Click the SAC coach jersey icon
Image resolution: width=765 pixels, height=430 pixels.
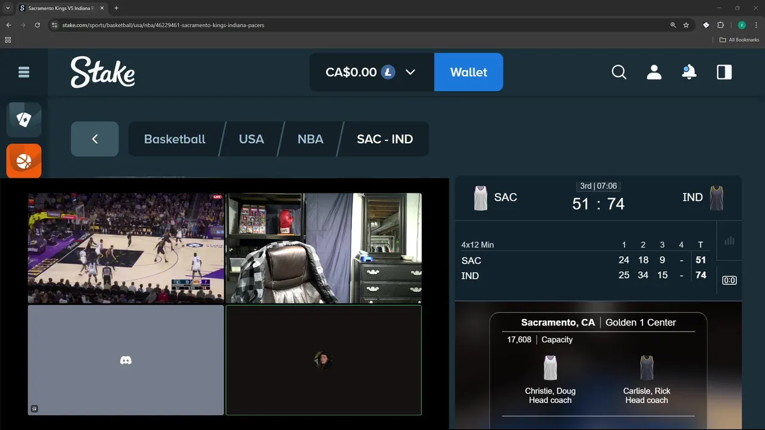[x=550, y=367]
